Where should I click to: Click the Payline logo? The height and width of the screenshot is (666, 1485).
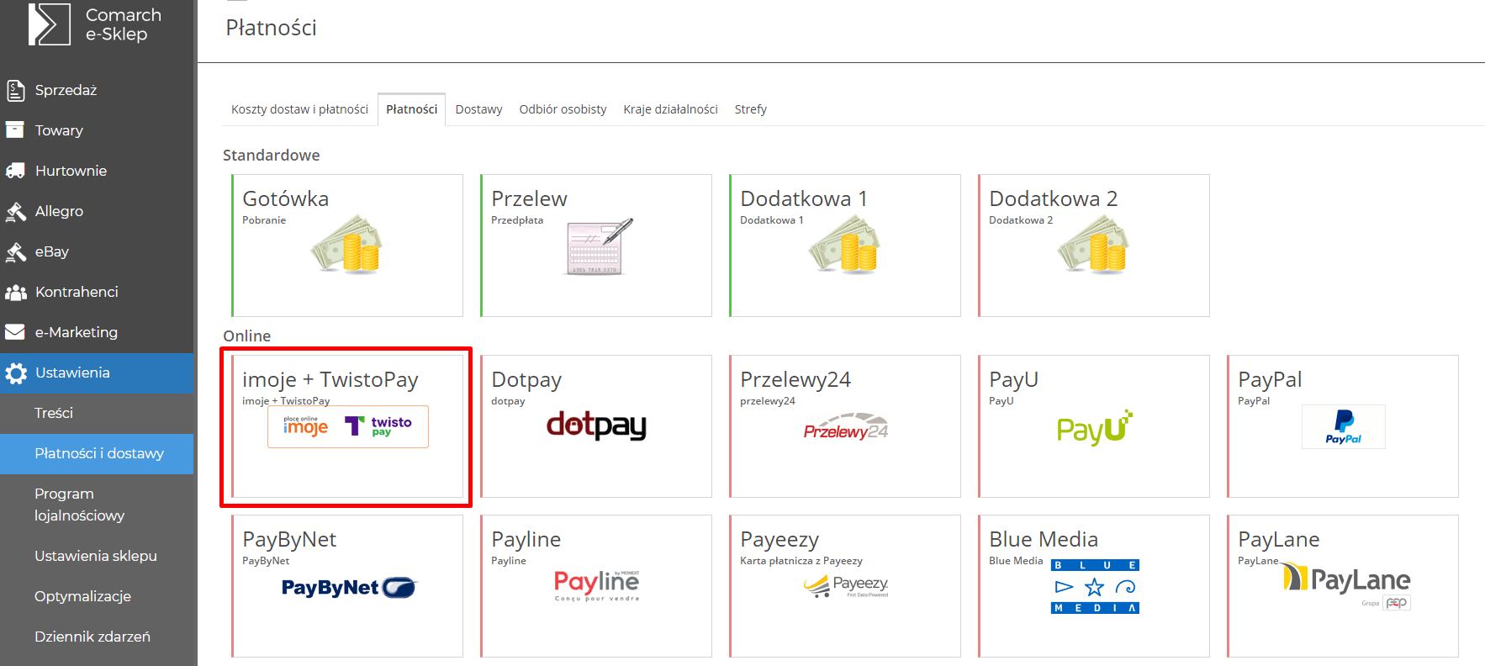[597, 585]
